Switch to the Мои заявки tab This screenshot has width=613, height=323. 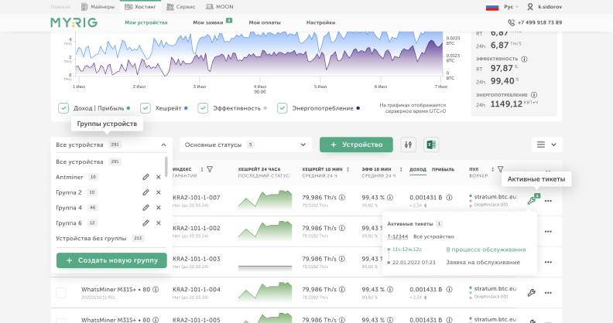point(207,22)
